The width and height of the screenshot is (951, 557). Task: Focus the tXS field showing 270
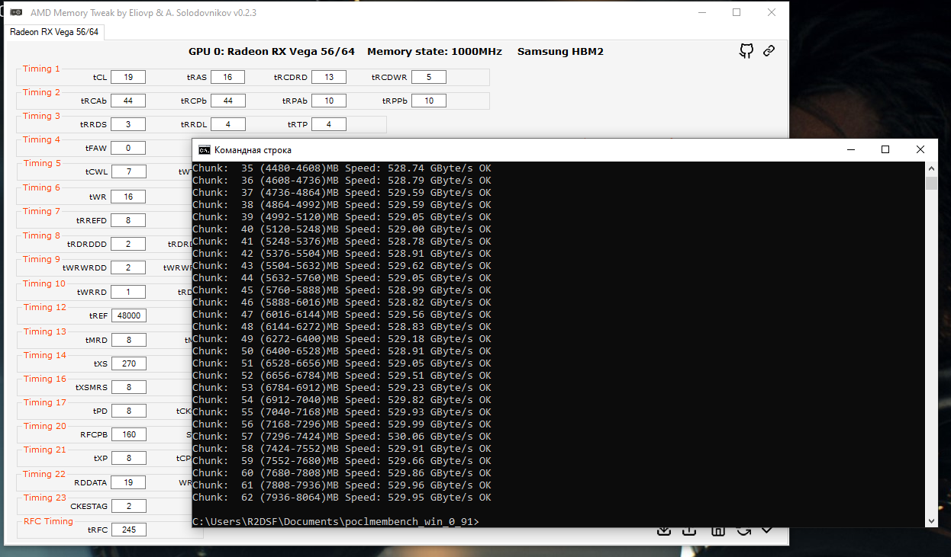tap(128, 363)
